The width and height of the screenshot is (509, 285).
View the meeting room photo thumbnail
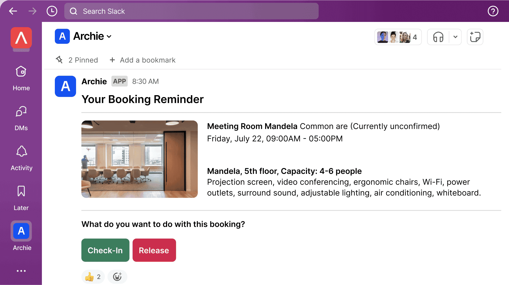point(139,159)
